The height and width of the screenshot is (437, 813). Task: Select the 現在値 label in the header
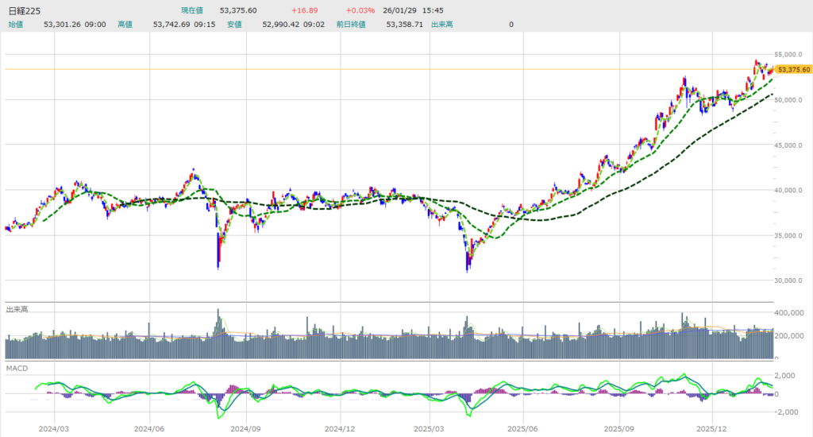(x=193, y=11)
